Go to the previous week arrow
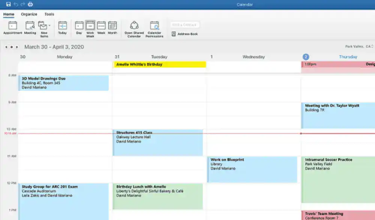The image size is (375, 220). 6,47
